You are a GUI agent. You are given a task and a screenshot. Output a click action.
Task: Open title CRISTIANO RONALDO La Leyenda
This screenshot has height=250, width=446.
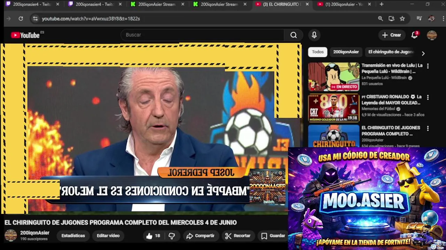point(392,100)
